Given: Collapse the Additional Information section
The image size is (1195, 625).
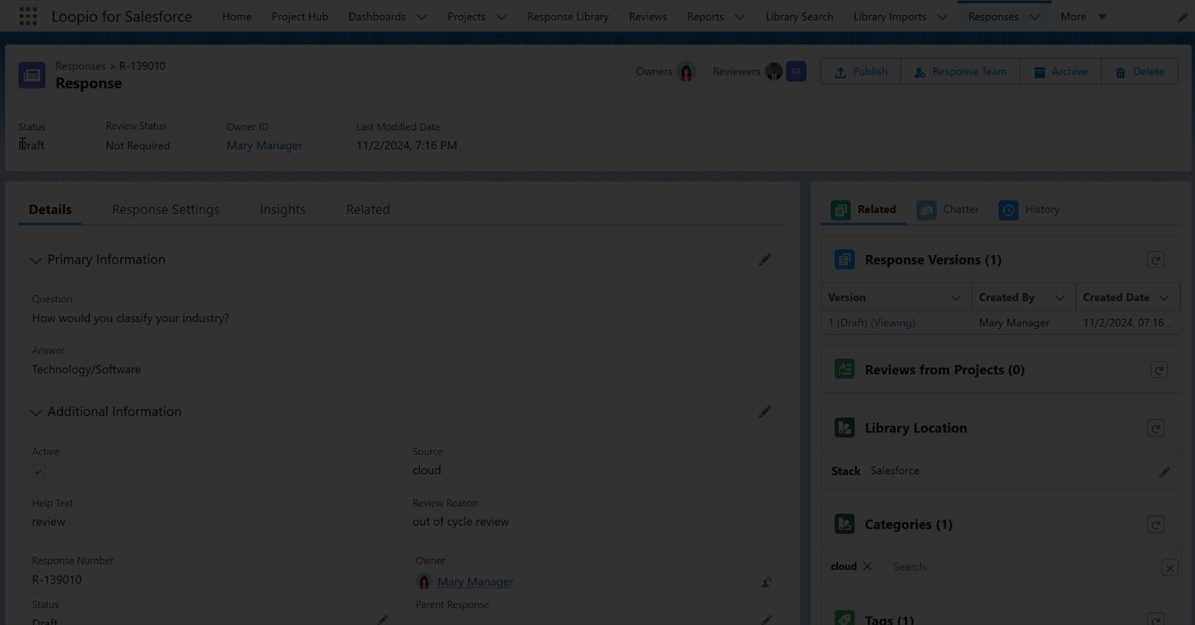Looking at the screenshot, I should (x=36, y=412).
